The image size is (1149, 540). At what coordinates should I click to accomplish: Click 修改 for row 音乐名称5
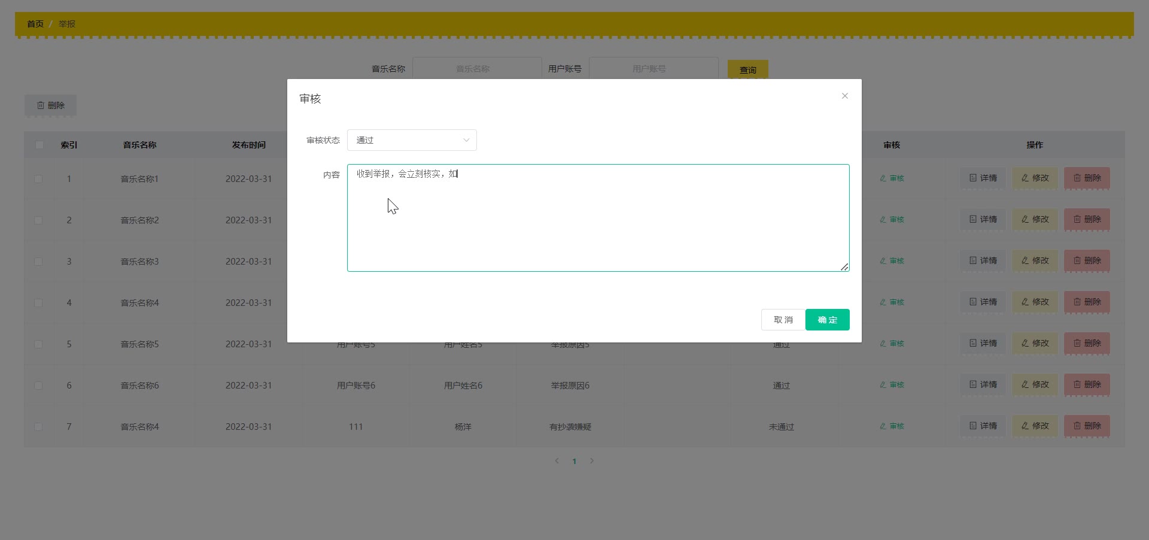pos(1035,343)
